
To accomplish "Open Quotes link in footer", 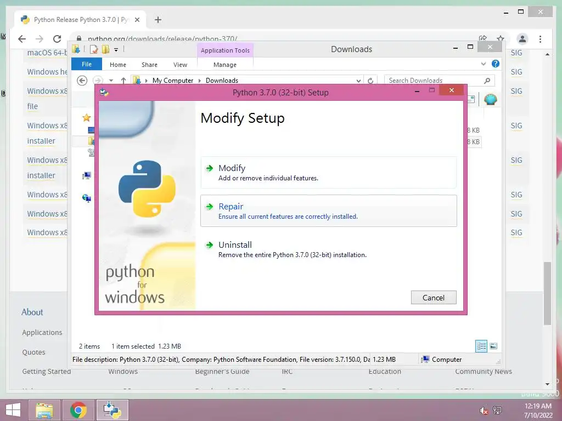I will pyautogui.click(x=33, y=352).
